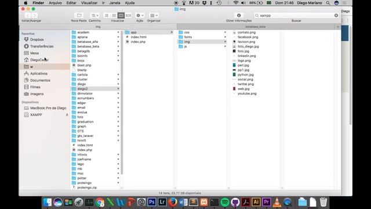This screenshot has height=209, width=371.
Task: Switch to icon view
Action: (107, 16)
